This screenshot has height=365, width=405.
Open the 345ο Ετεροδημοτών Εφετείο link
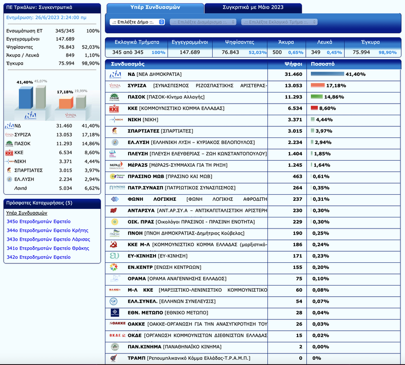click(x=38, y=221)
